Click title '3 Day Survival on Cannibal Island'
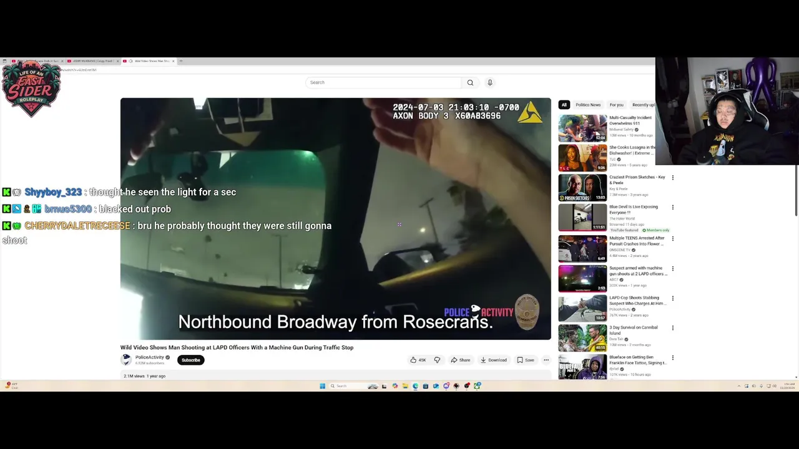Viewport: 799px width, 449px height. point(634,331)
